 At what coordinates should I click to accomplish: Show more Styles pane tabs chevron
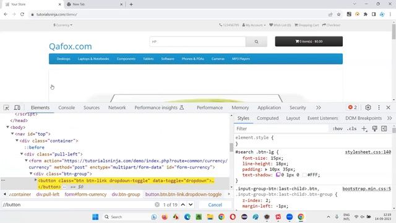[x=389, y=118]
